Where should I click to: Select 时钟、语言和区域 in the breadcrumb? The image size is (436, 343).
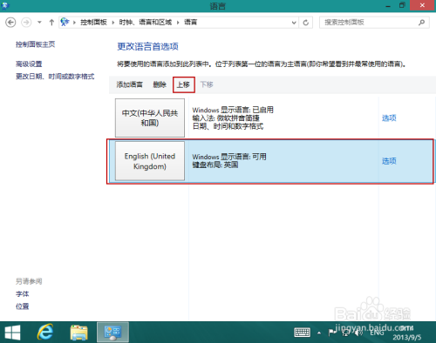point(146,23)
